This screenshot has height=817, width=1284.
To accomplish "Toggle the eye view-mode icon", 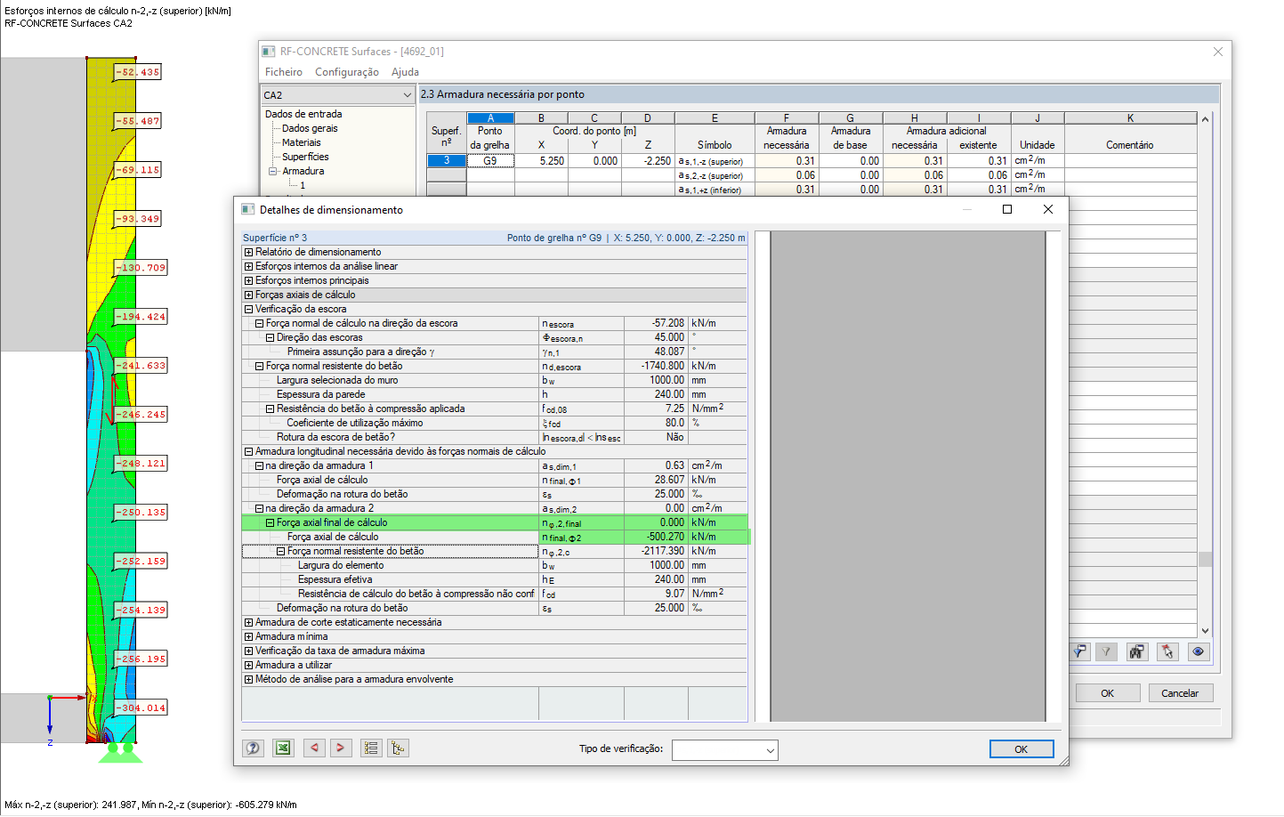I will [1199, 652].
